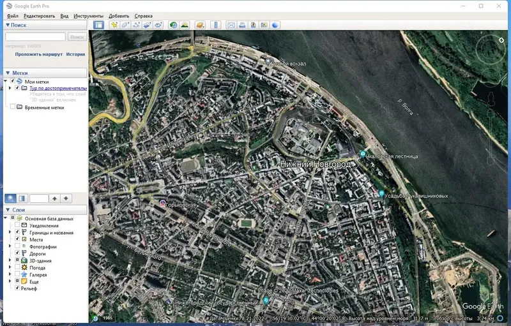This screenshot has width=511, height=326.
Task: Open the Инструменты menu
Action: (x=88, y=16)
